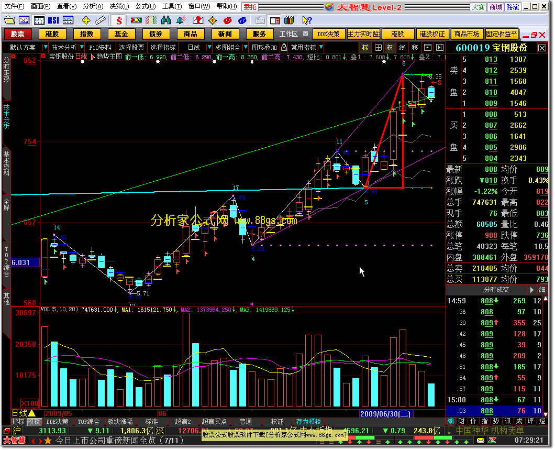Click the F10资料 toolbar item
This screenshot has height=450, width=555.
(x=100, y=47)
